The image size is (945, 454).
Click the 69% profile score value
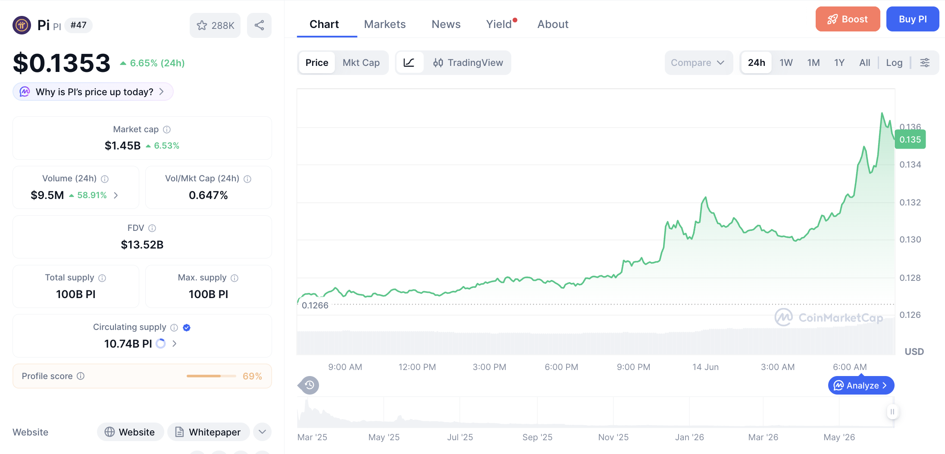click(252, 376)
